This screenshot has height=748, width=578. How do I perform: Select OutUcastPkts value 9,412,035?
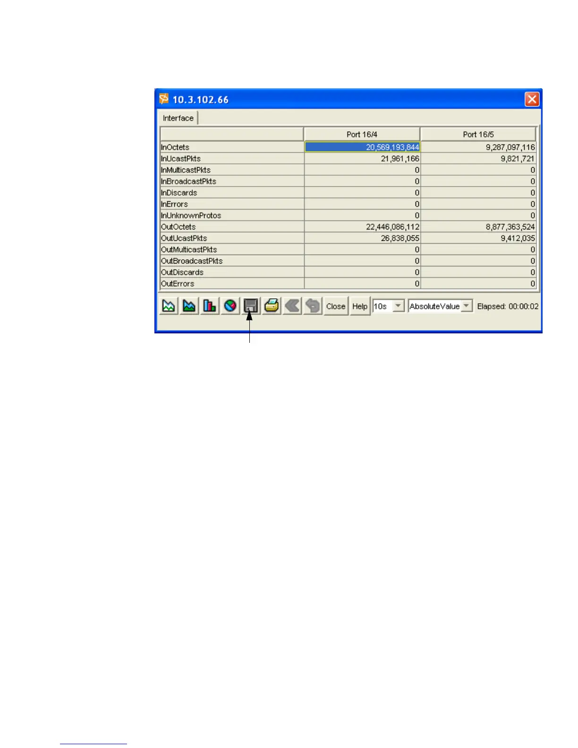[478, 238]
